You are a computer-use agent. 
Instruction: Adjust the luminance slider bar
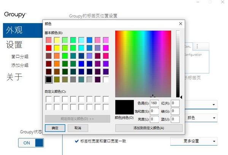(x=178, y=64)
